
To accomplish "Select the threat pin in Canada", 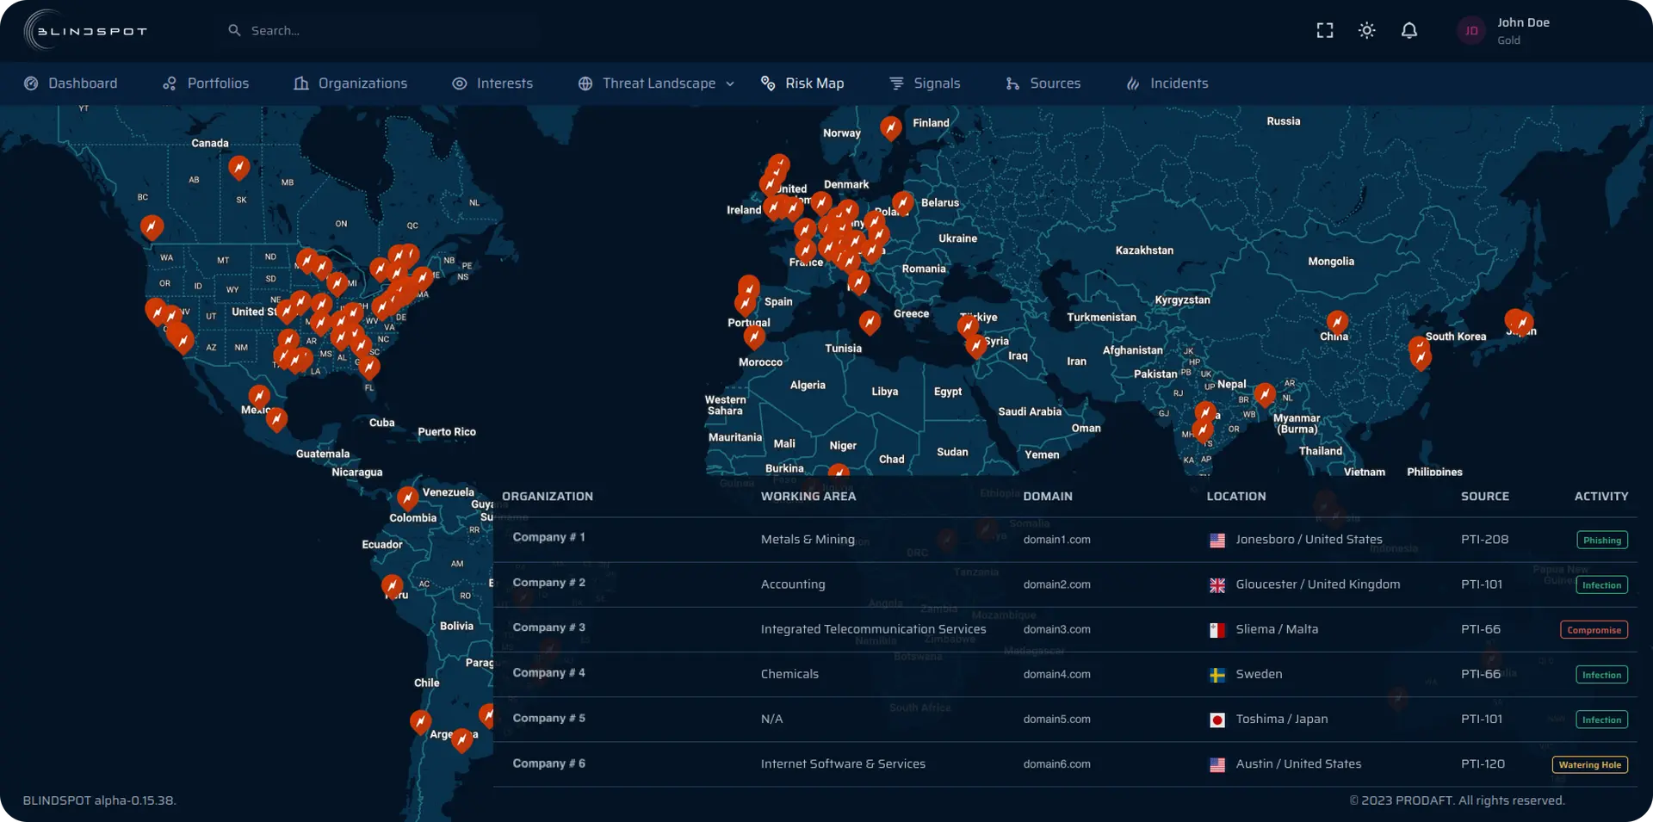I will click(239, 167).
